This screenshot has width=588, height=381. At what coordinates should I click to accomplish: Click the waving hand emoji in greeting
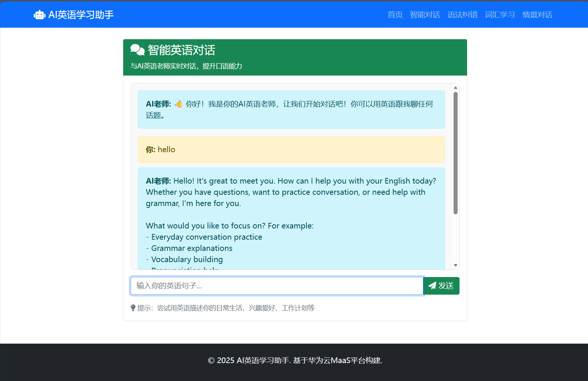click(x=179, y=104)
